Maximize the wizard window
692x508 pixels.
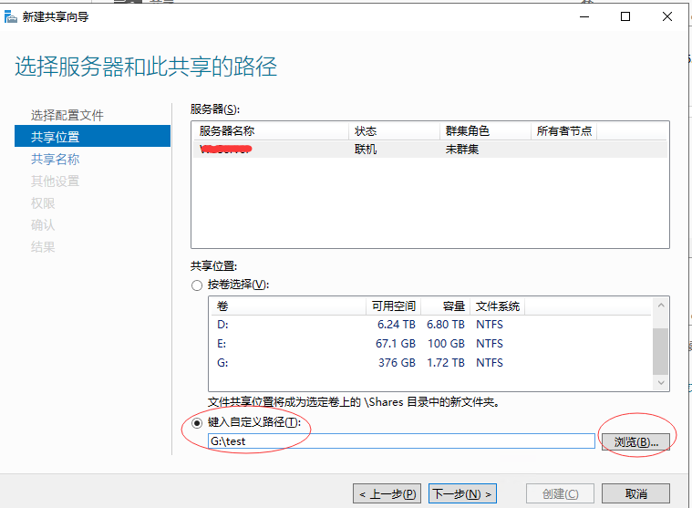click(625, 16)
